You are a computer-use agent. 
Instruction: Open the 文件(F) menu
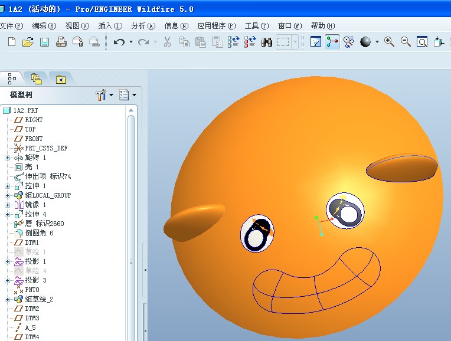[11, 26]
